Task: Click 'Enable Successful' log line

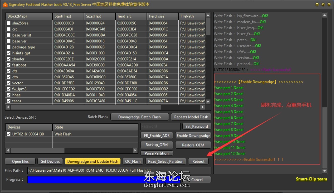Action: pos(249,159)
